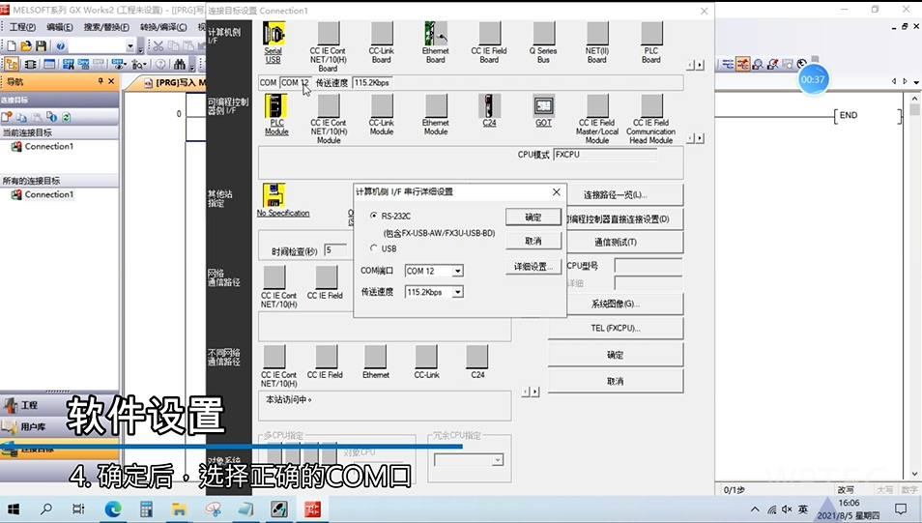
Task: Select the Q Series Bus icon
Action: [x=544, y=34]
